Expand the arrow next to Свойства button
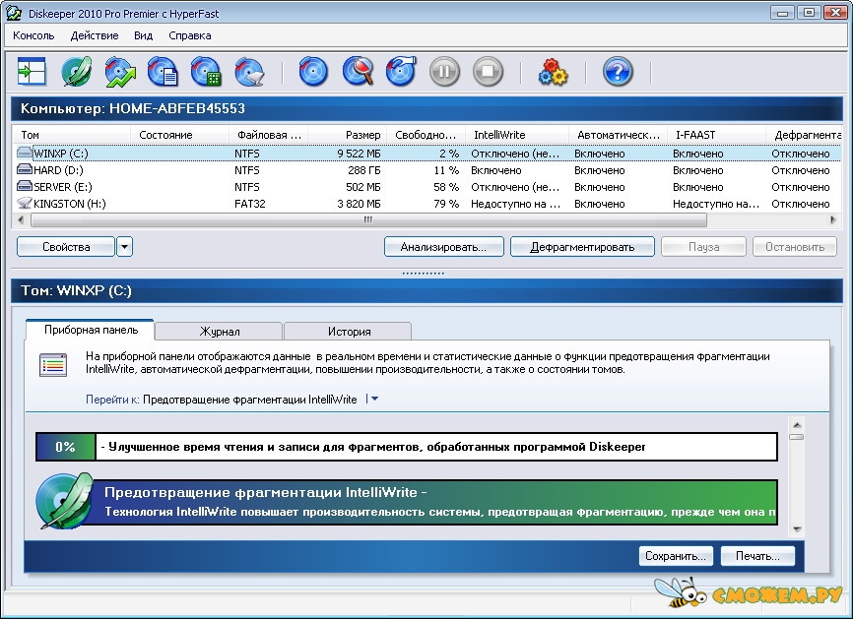This screenshot has width=853, height=619. pyautogui.click(x=124, y=247)
